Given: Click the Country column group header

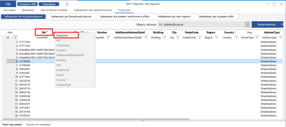Looking at the screenshot, I should tap(230, 32).
